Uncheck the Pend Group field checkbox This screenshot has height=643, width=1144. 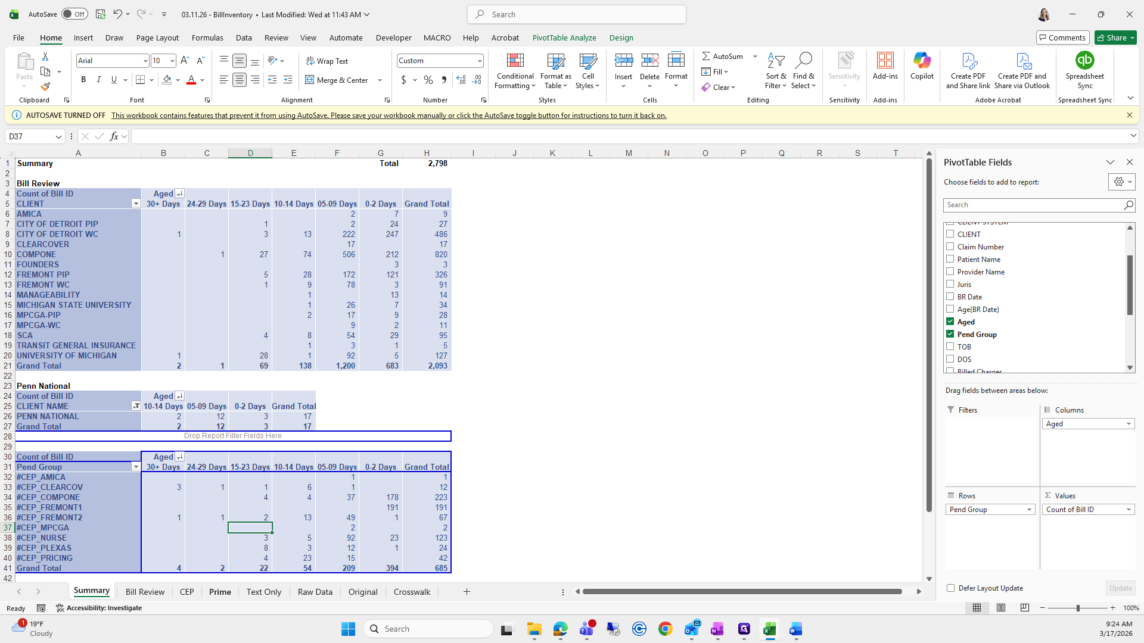pos(950,334)
